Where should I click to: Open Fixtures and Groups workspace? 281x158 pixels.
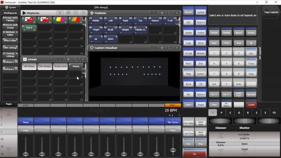[x=10, y=26]
